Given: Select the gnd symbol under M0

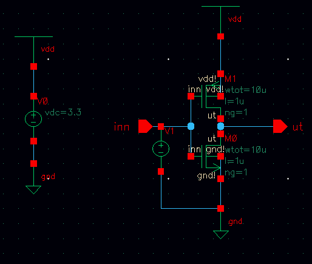Looking at the screenshot, I should click(221, 235).
